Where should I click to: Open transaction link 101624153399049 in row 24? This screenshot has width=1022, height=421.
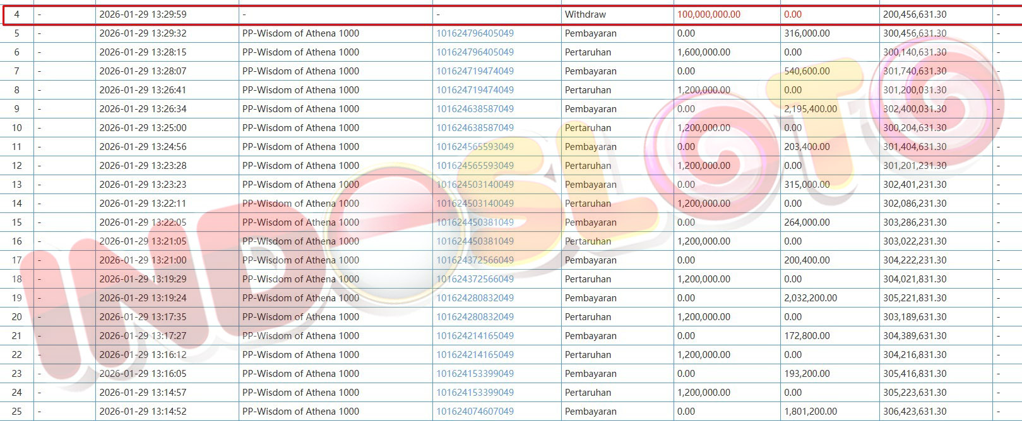475,393
